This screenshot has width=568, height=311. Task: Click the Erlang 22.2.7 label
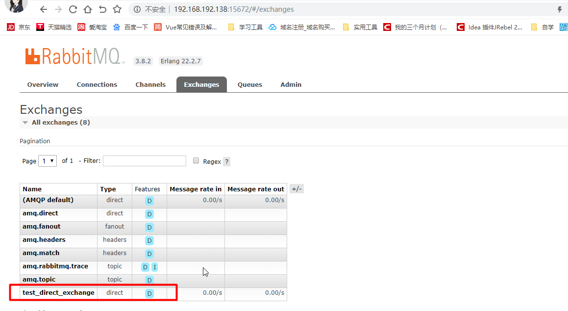(180, 61)
